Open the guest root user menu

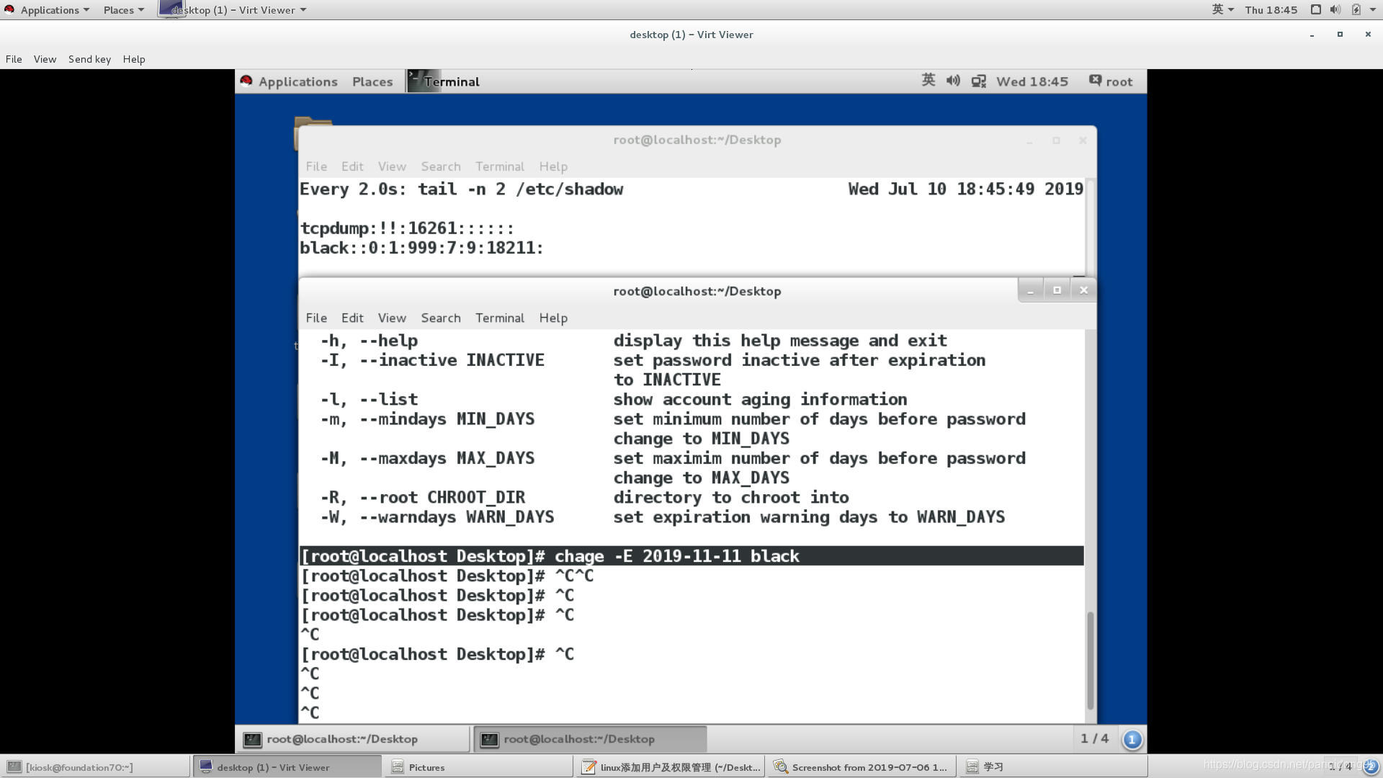(x=1111, y=81)
